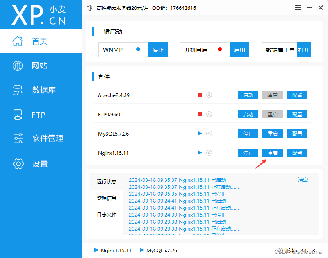
Task: Click the home icon in sidebar
Action: click(x=18, y=41)
